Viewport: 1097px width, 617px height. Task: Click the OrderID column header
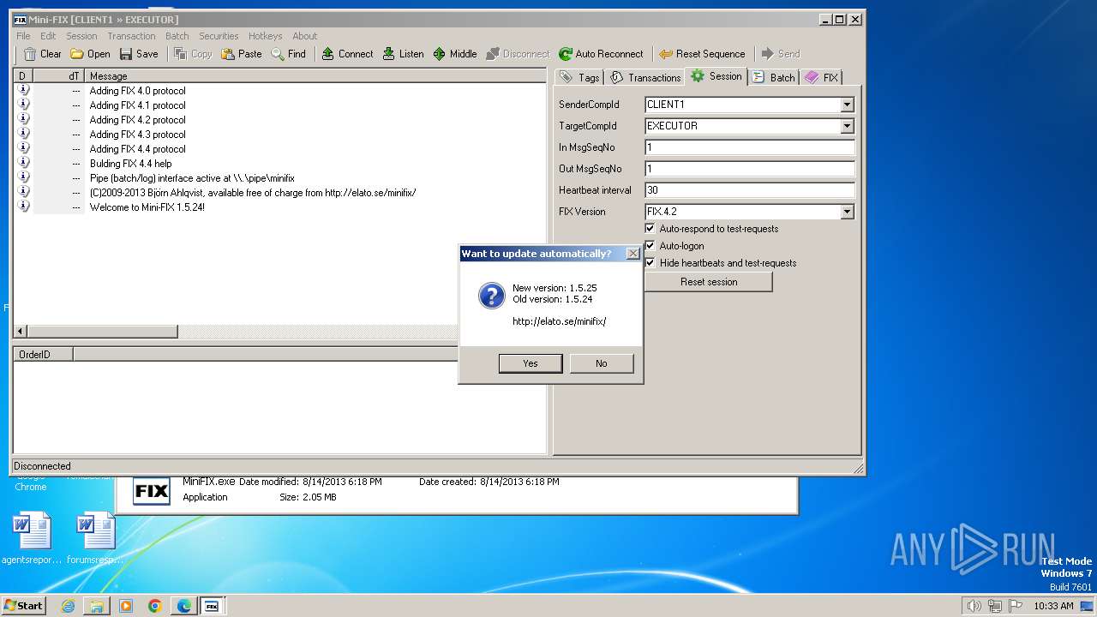coord(43,354)
